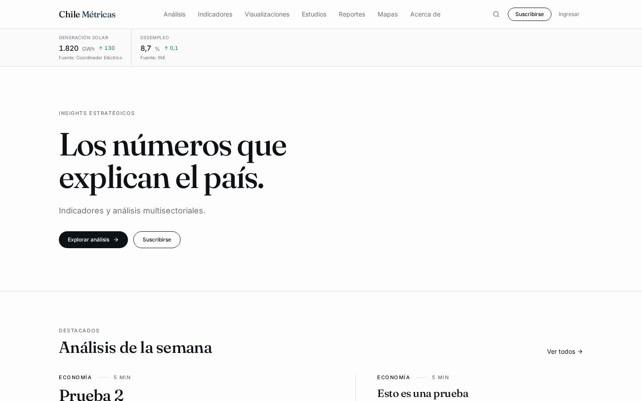The image size is (642, 401).
Task: Click the Indicadores y análisis multisectoriales subtitle
Action: (132, 211)
